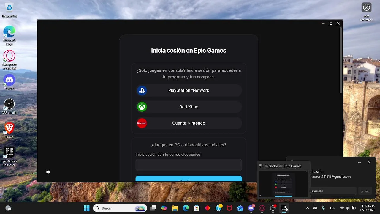Focus the correo electrónico input field
The image size is (380, 214).
pyautogui.click(x=189, y=165)
